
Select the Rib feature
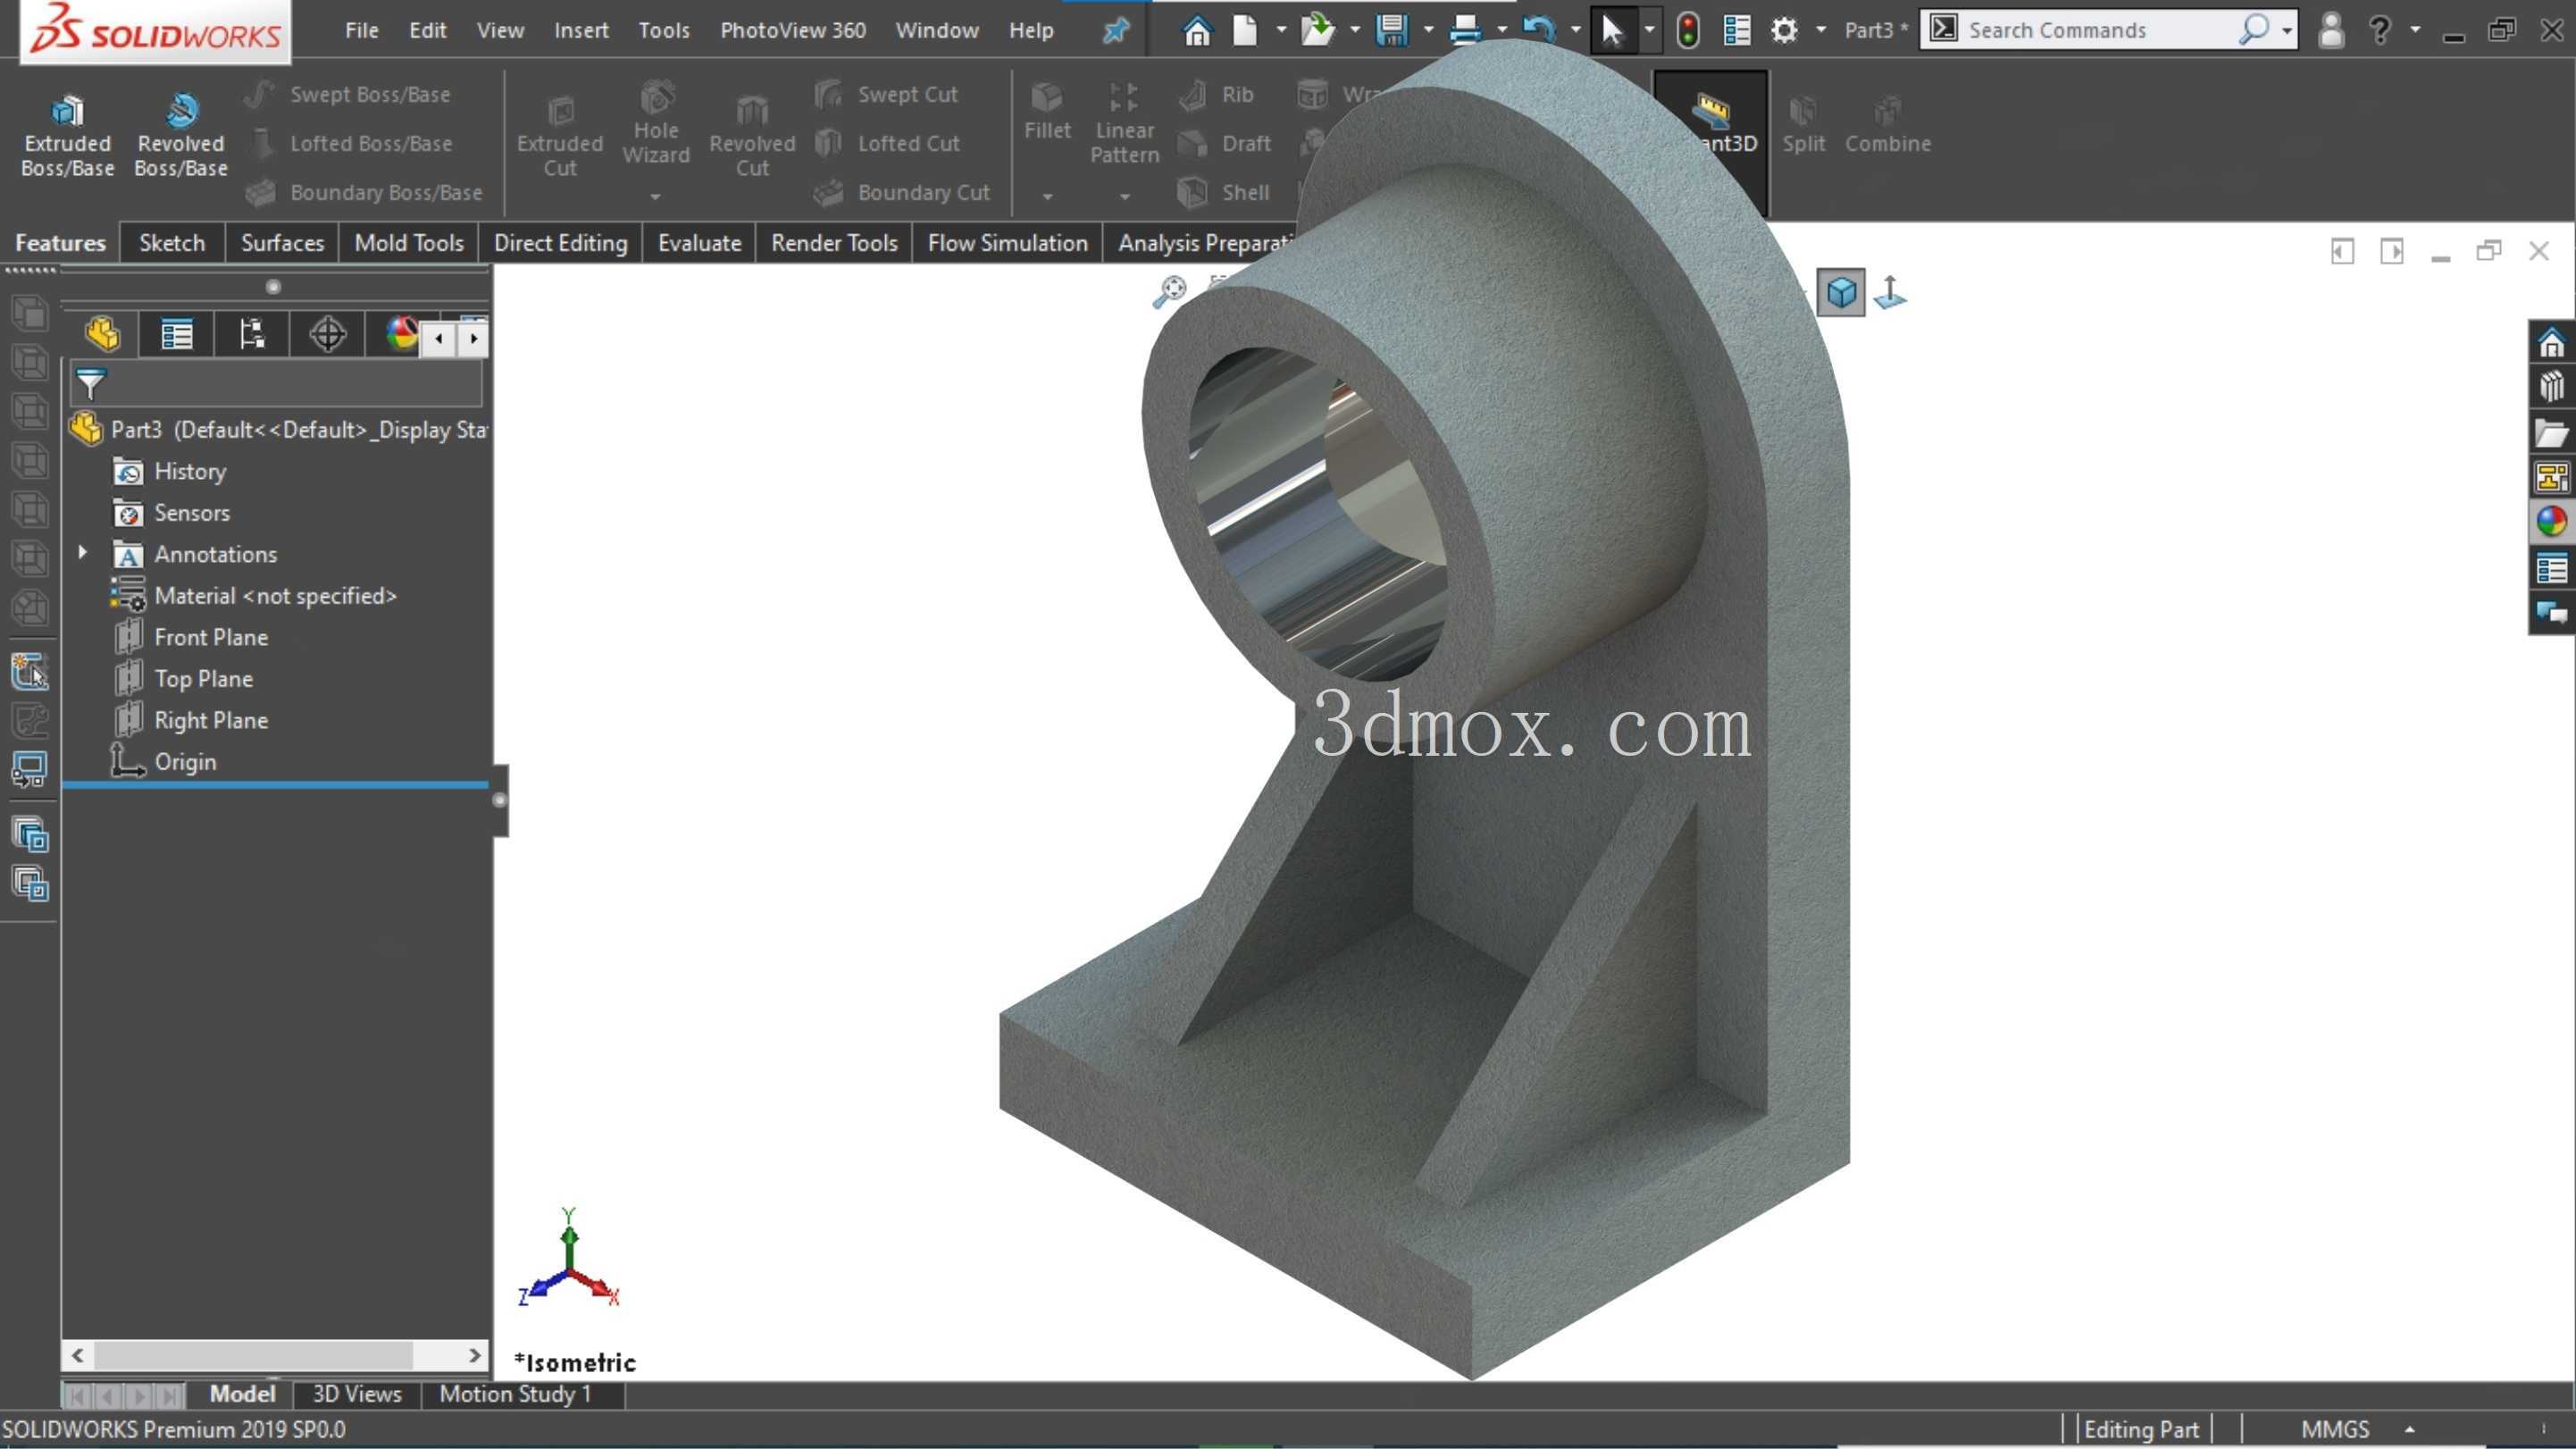pos(1217,94)
